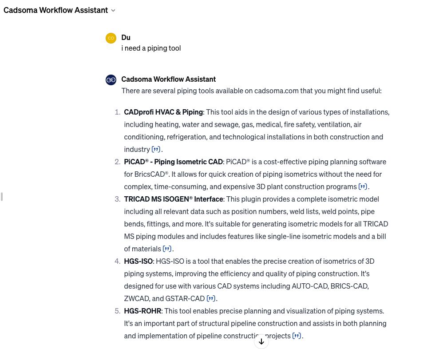Viewport: 443px width, 349px height.
Task: View the source citation following the PiCAD entry
Action: click(363, 186)
